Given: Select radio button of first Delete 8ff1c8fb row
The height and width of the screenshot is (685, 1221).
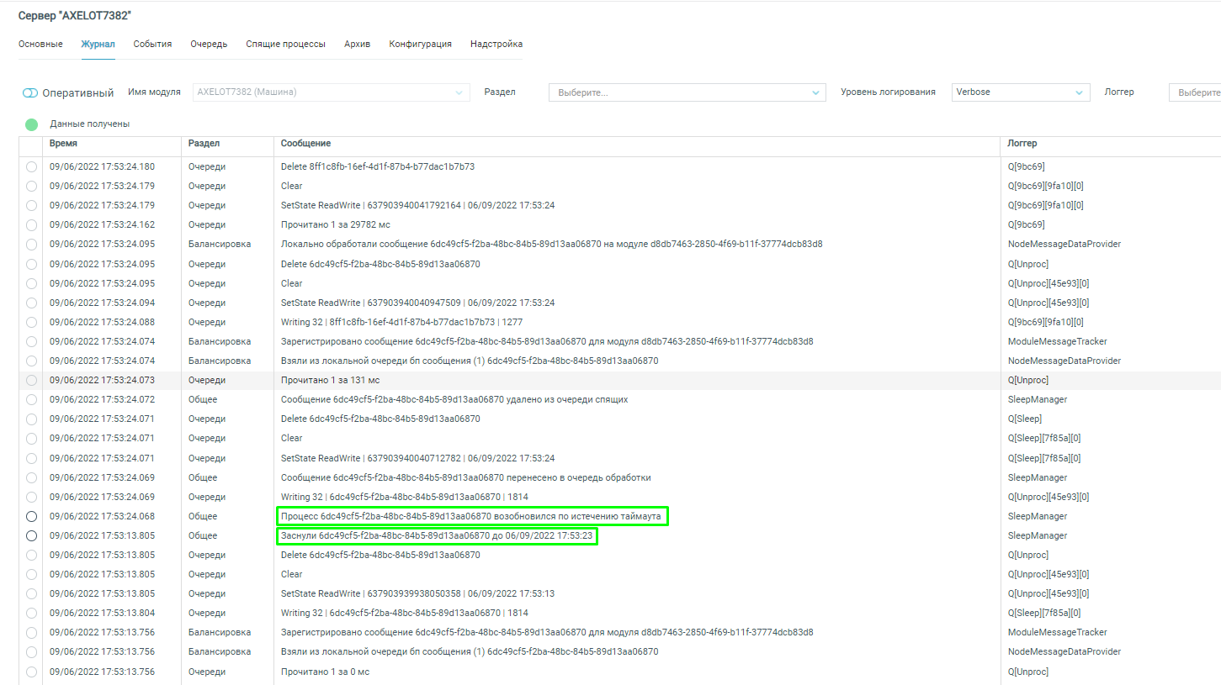Looking at the screenshot, I should [x=31, y=166].
